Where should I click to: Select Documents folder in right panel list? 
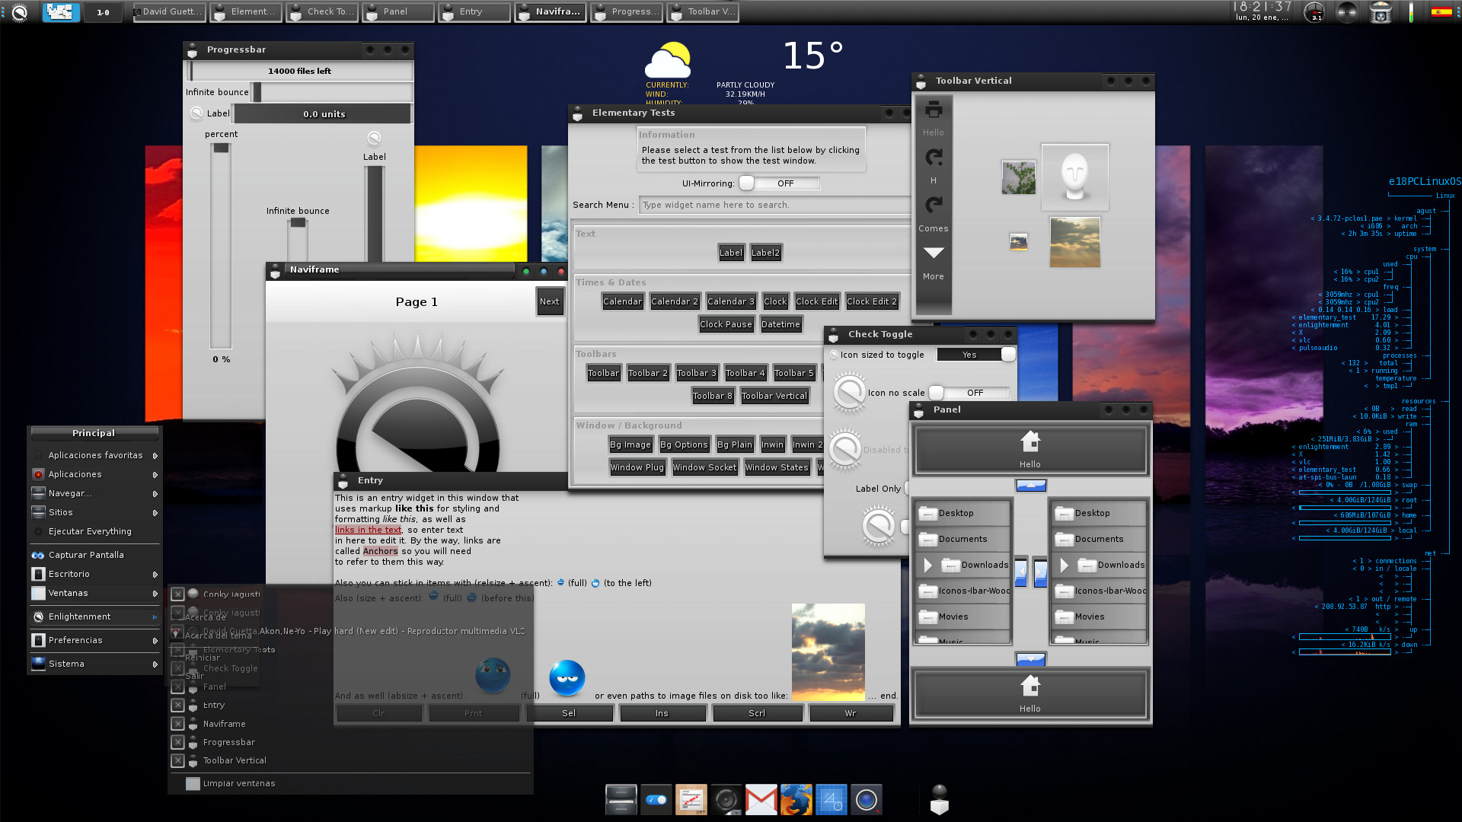pos(1099,539)
